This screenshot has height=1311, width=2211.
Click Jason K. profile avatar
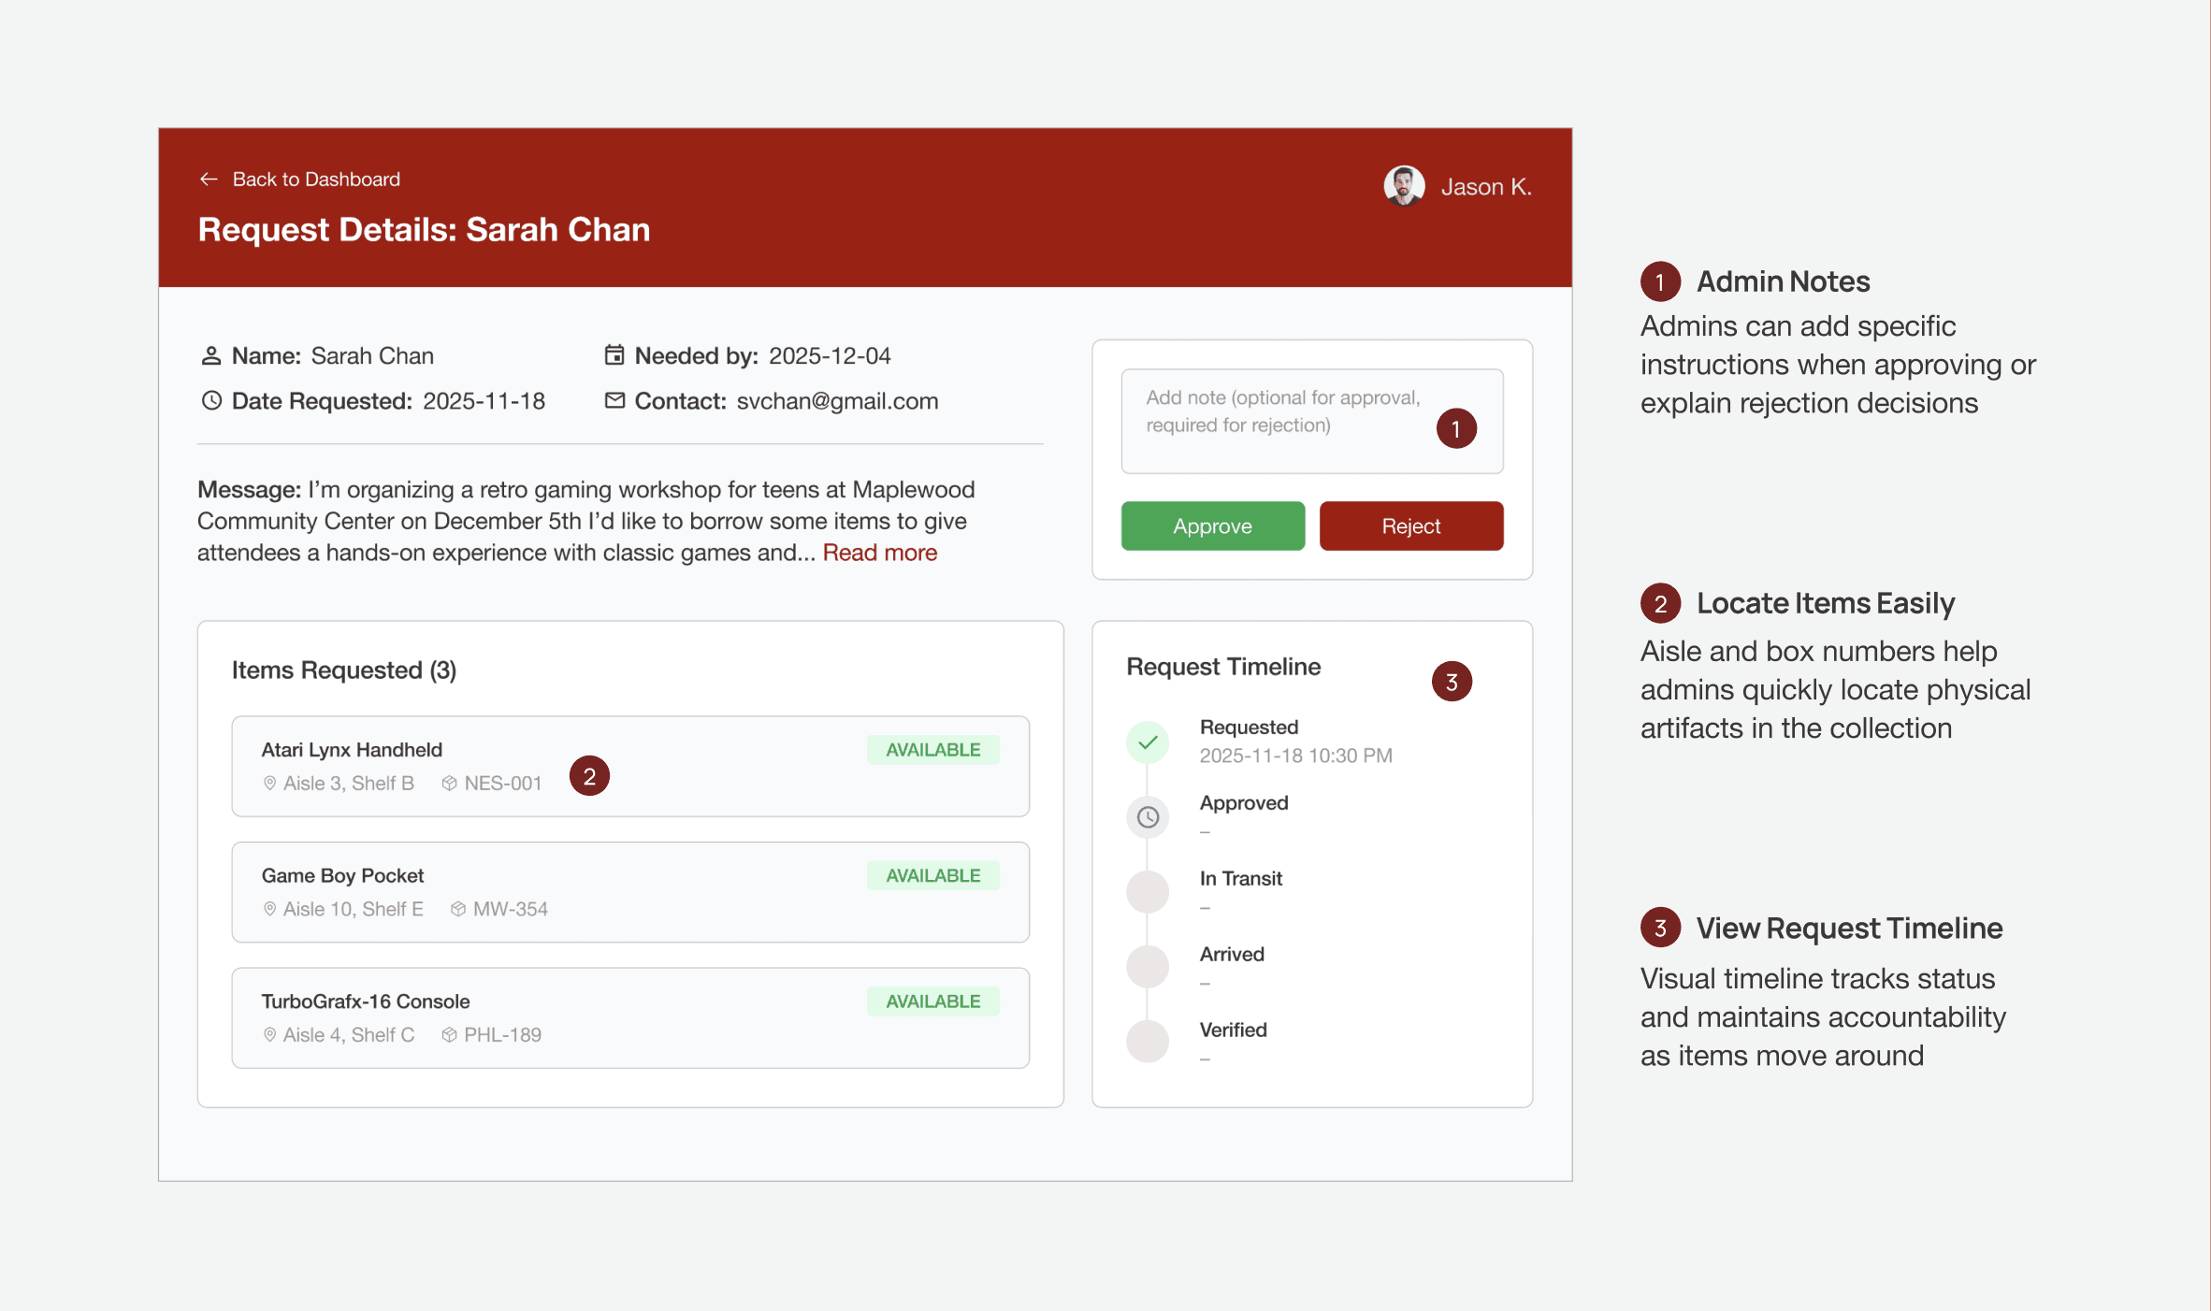(x=1404, y=186)
